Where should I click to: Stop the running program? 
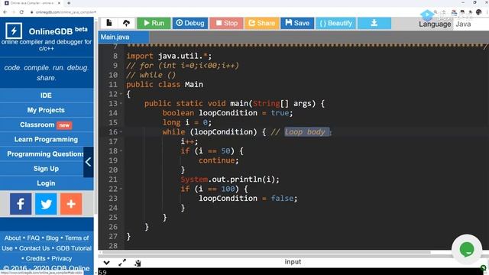coord(226,23)
